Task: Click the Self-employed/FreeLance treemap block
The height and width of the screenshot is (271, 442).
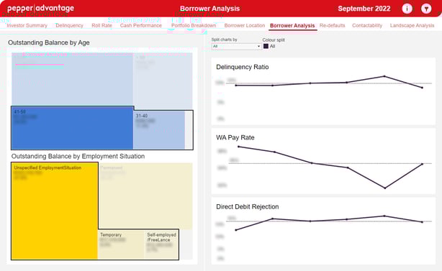Action: coord(161,244)
